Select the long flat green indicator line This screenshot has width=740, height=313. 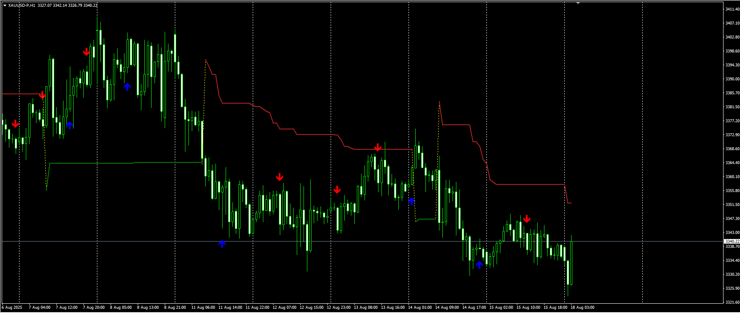coord(127,163)
